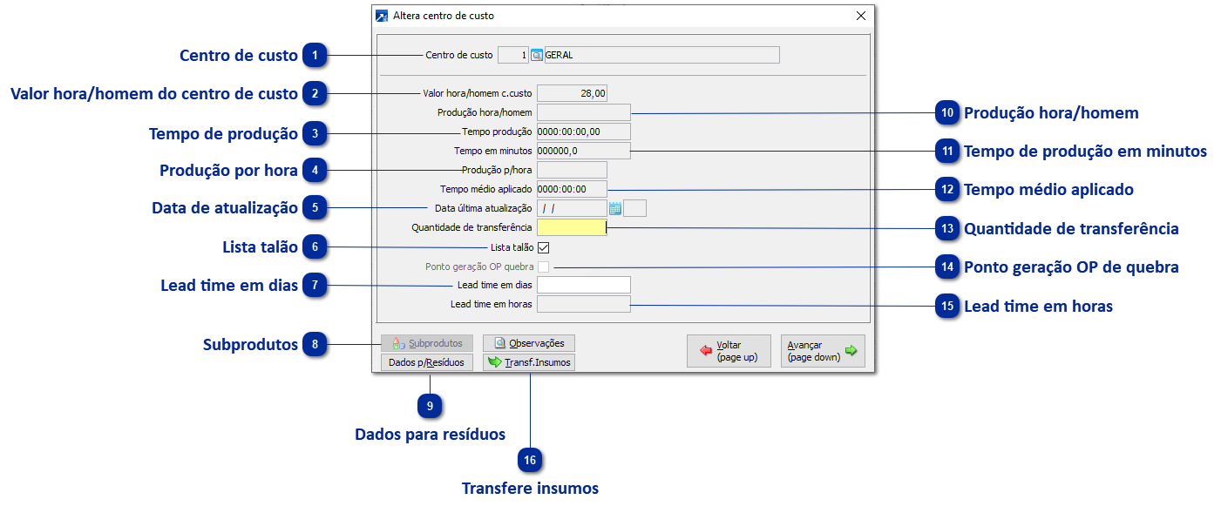
Task: Open the calendar picker for Data última atualização
Action: 615,208
